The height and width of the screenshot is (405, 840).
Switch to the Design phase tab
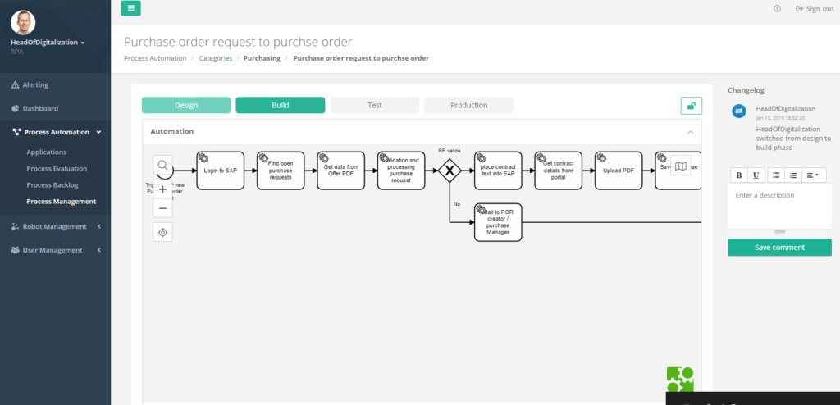pos(186,105)
